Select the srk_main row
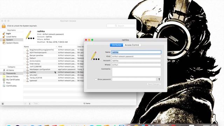Screen dimensions: 224x126 [x=54, y=75]
